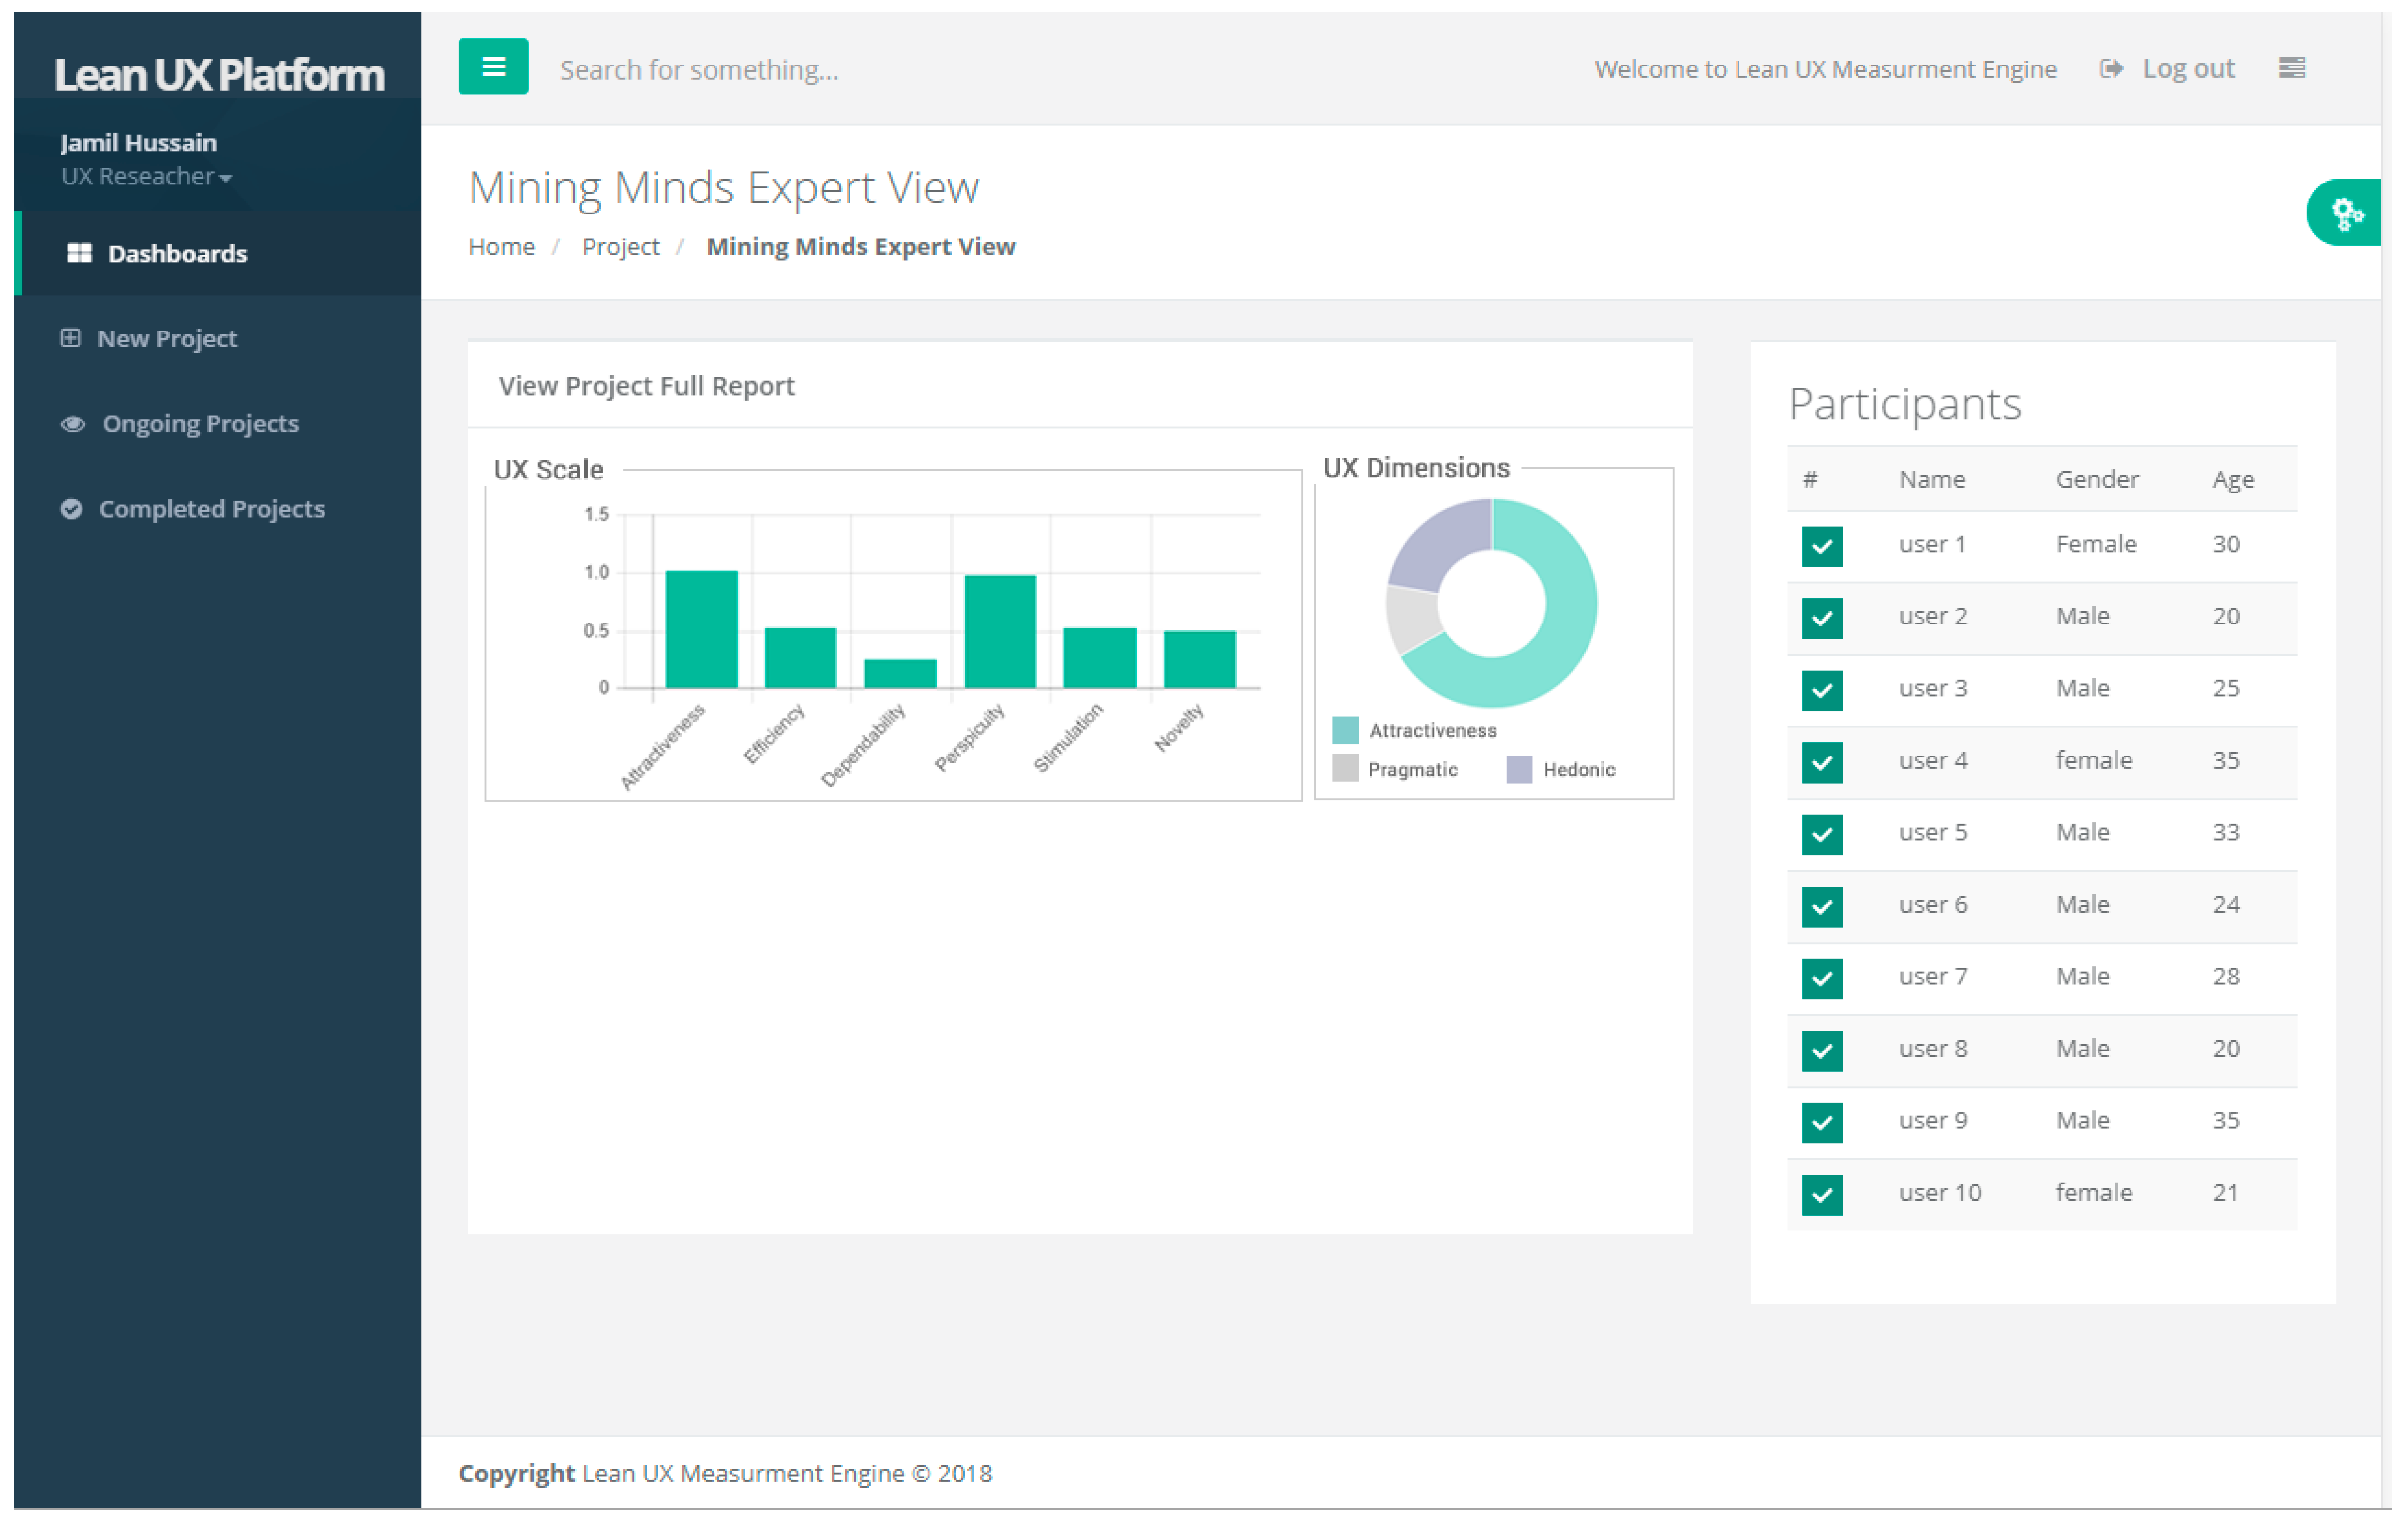Click the Ongoing Projects eye icon
Viewport: 2408px width, 1528px height.
[x=73, y=424]
